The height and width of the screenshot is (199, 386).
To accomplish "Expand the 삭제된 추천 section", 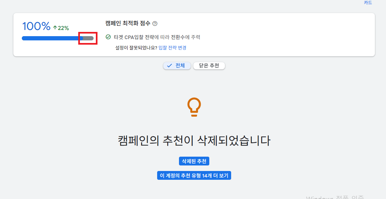I will (194, 161).
